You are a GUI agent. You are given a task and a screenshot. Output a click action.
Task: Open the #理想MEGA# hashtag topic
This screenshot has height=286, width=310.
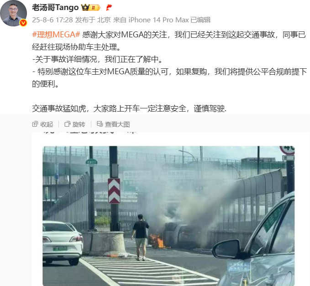point(56,35)
